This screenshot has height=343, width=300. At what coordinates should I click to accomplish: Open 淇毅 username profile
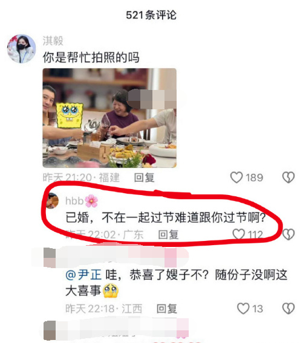(x=53, y=40)
